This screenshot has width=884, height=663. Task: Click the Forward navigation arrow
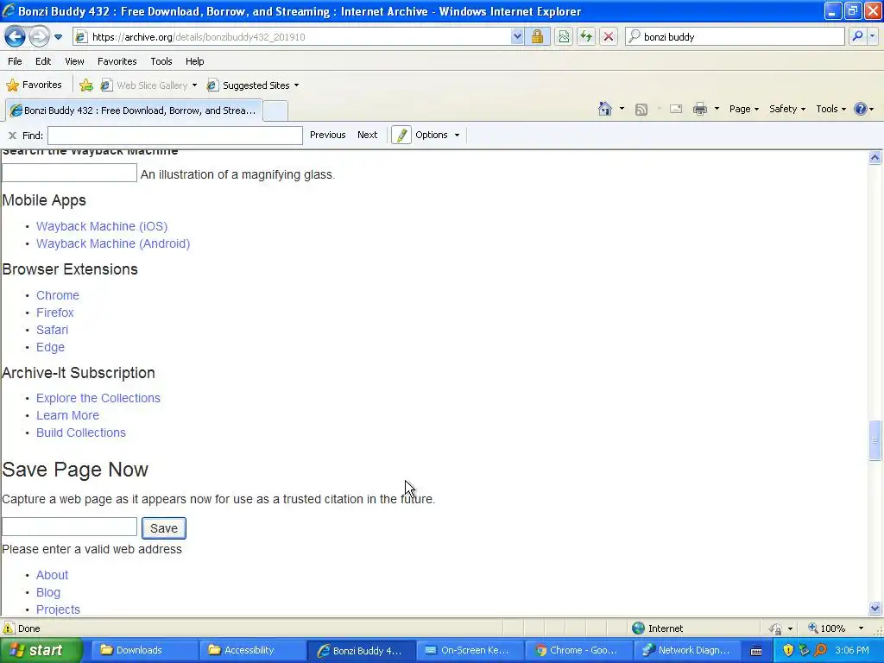[x=39, y=36]
